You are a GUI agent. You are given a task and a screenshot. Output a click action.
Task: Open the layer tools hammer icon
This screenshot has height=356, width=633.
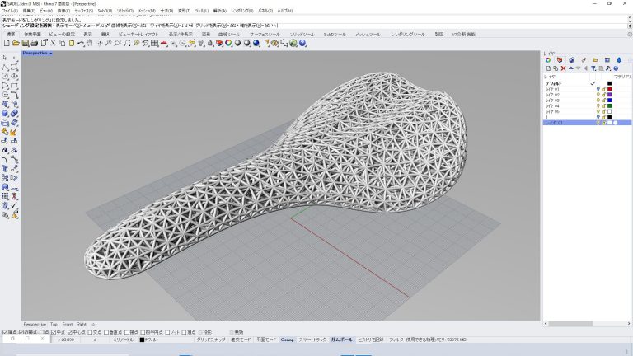pyautogui.click(x=608, y=68)
